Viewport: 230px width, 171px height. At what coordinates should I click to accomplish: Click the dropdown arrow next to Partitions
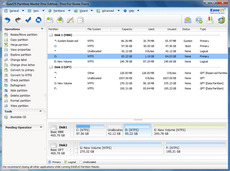coord(69,11)
